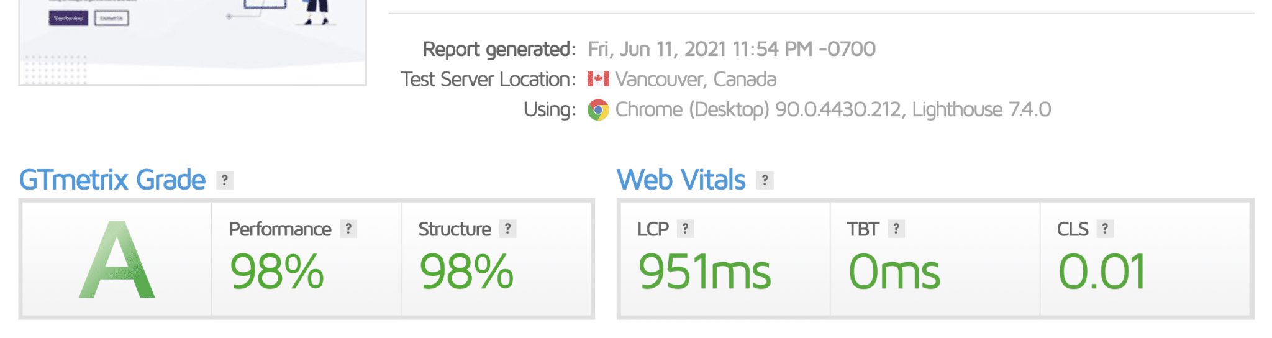Image resolution: width=1272 pixels, height=338 pixels.
Task: Click the Vancouver, Canada location text
Action: (696, 80)
